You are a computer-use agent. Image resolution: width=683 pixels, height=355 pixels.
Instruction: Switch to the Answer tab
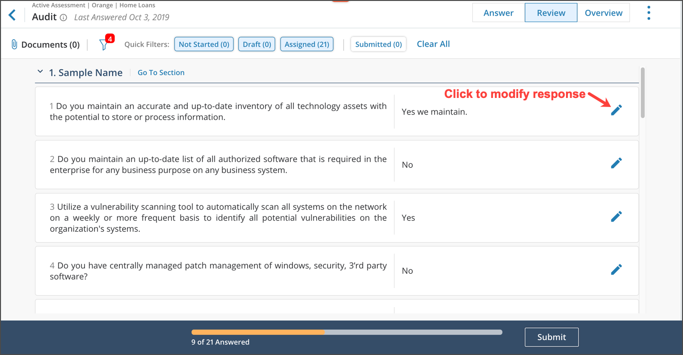pyautogui.click(x=499, y=13)
